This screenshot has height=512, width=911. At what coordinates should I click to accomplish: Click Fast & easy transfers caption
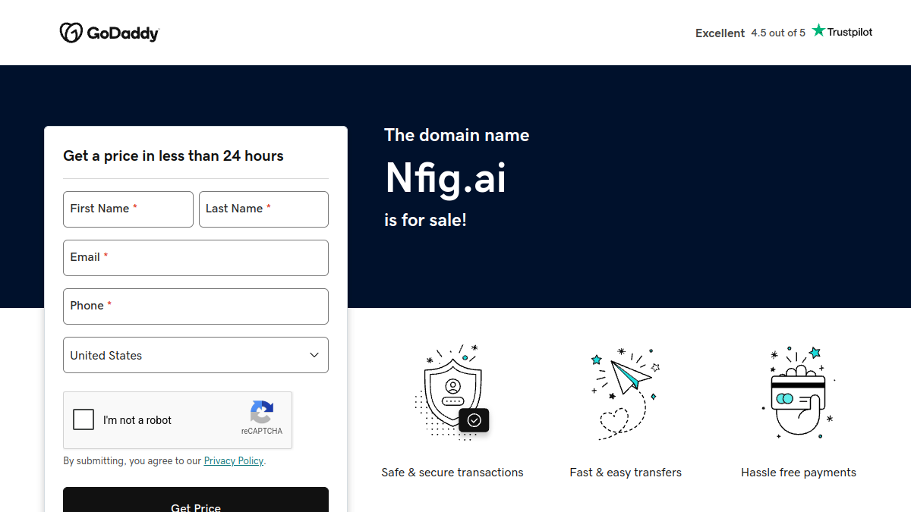click(x=626, y=473)
